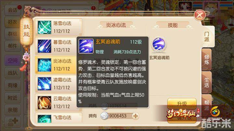Click the 凌霜心法 skill icon

[x=44, y=84]
